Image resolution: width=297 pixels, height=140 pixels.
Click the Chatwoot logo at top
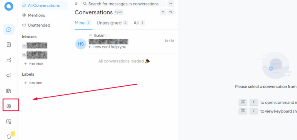[x=9, y=6]
